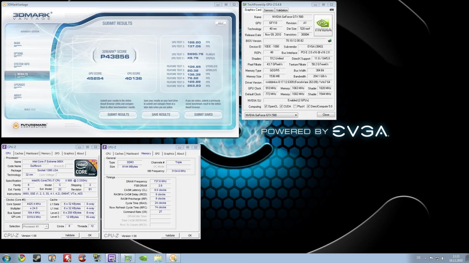Image resolution: width=469 pixels, height=263 pixels.
Task: Click the NVIDIA logo in GPU-Z
Action: tap(323, 25)
